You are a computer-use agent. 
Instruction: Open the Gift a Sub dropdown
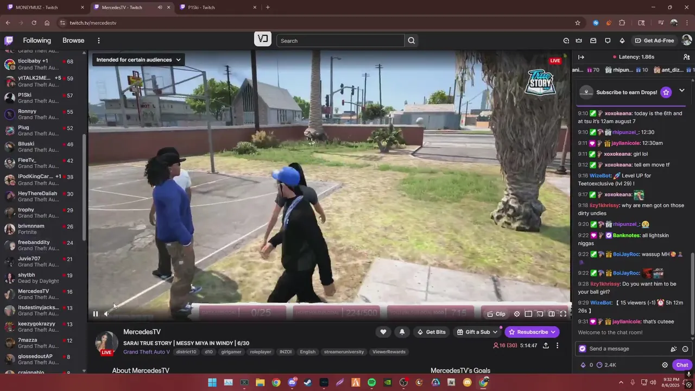[x=477, y=332]
